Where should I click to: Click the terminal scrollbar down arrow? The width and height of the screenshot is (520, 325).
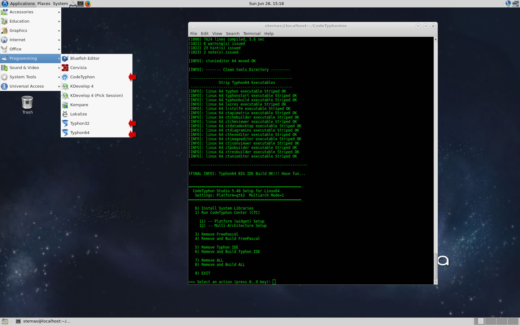coord(435,282)
